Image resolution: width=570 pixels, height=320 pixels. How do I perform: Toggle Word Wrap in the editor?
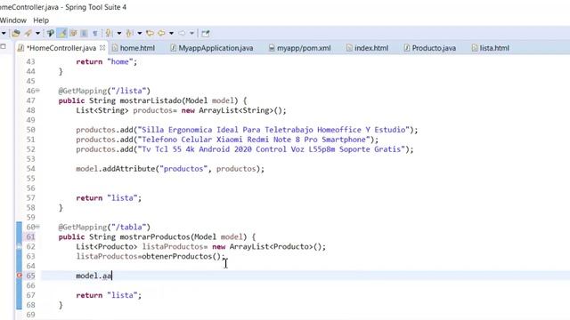[73, 34]
